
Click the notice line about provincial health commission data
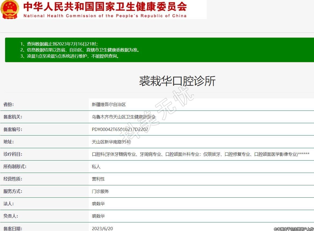[83, 50]
